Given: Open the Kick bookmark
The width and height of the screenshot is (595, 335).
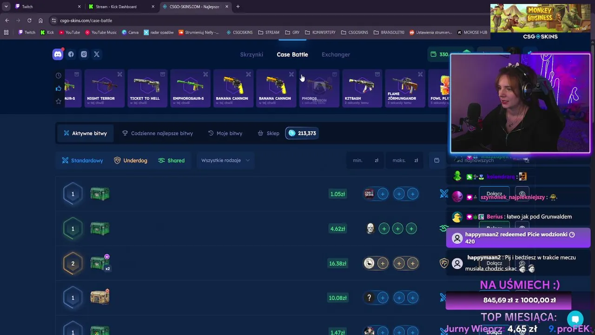Looking at the screenshot, I should tap(47, 33).
